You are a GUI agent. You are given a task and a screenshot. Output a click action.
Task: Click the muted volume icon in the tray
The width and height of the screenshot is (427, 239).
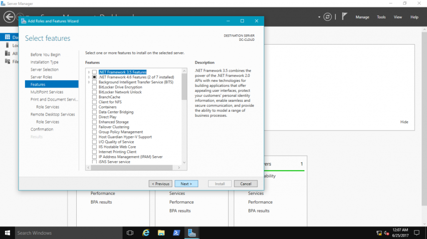[x=386, y=233]
